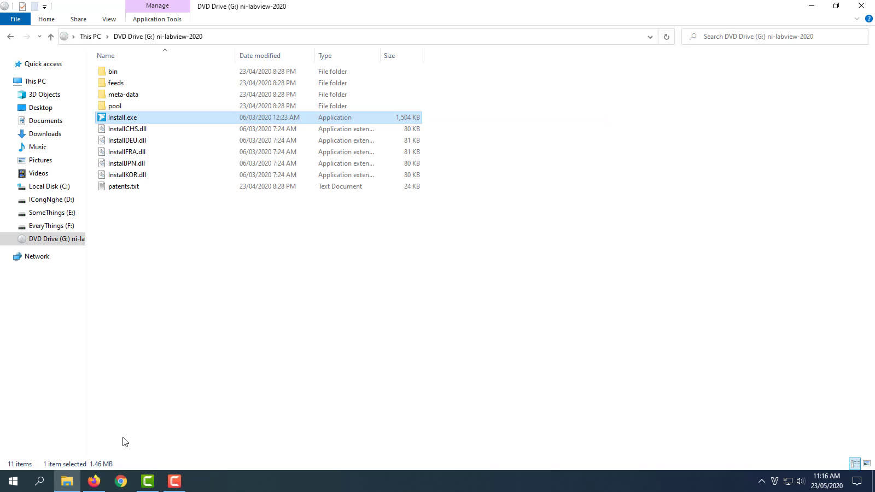The image size is (875, 492).
Task: Open Google Chrome from the taskbar
Action: click(121, 481)
